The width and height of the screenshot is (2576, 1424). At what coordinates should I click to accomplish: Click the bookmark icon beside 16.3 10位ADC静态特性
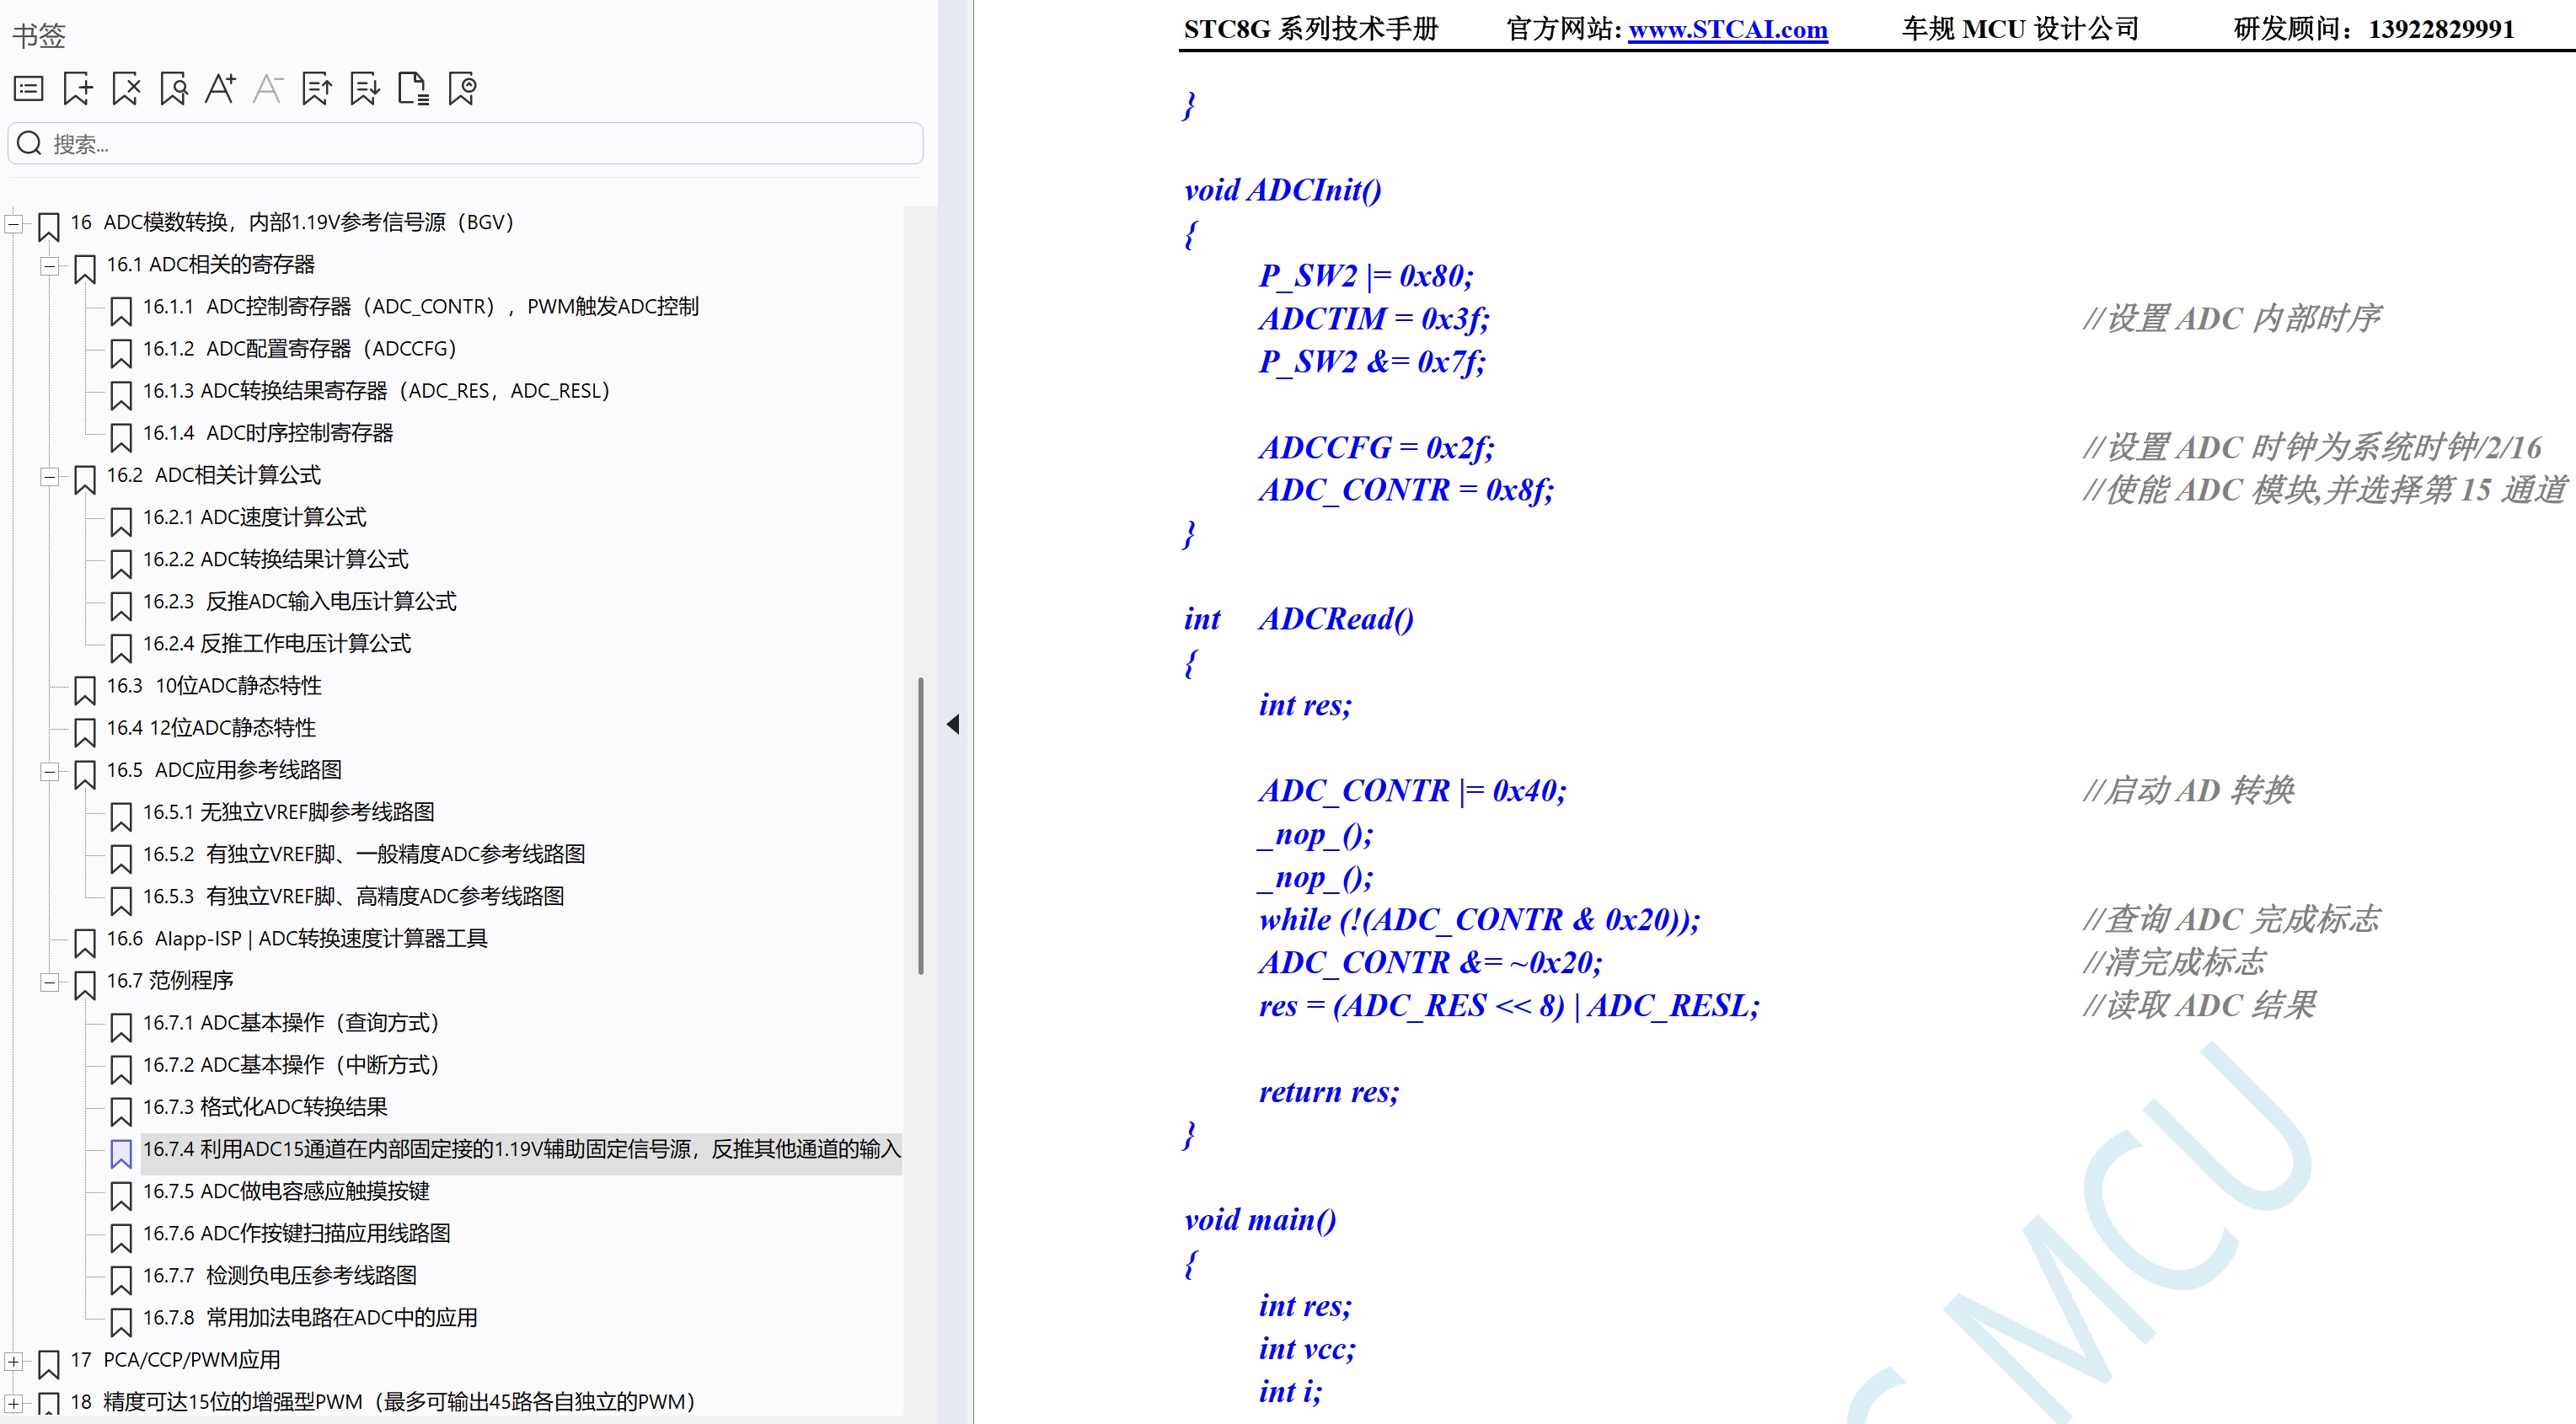[x=85, y=690]
